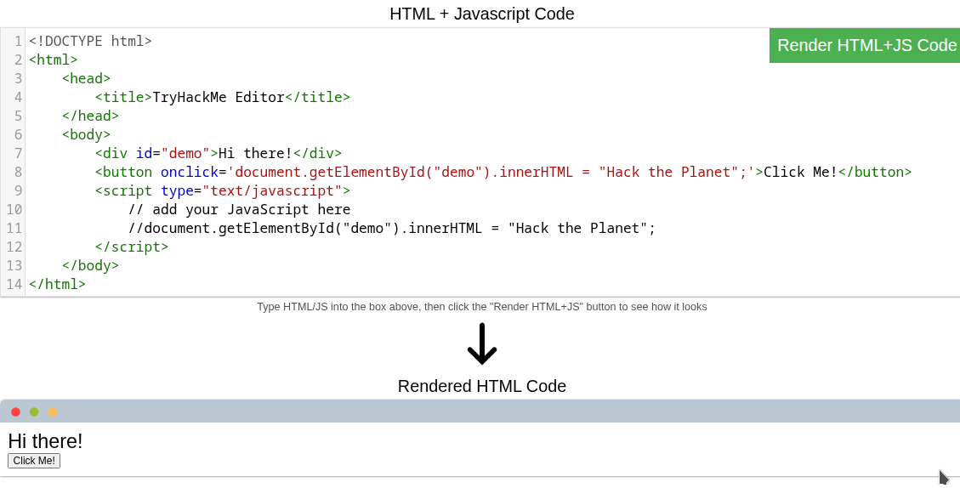Place cursor on the DOCTYPE html line

pos(90,41)
